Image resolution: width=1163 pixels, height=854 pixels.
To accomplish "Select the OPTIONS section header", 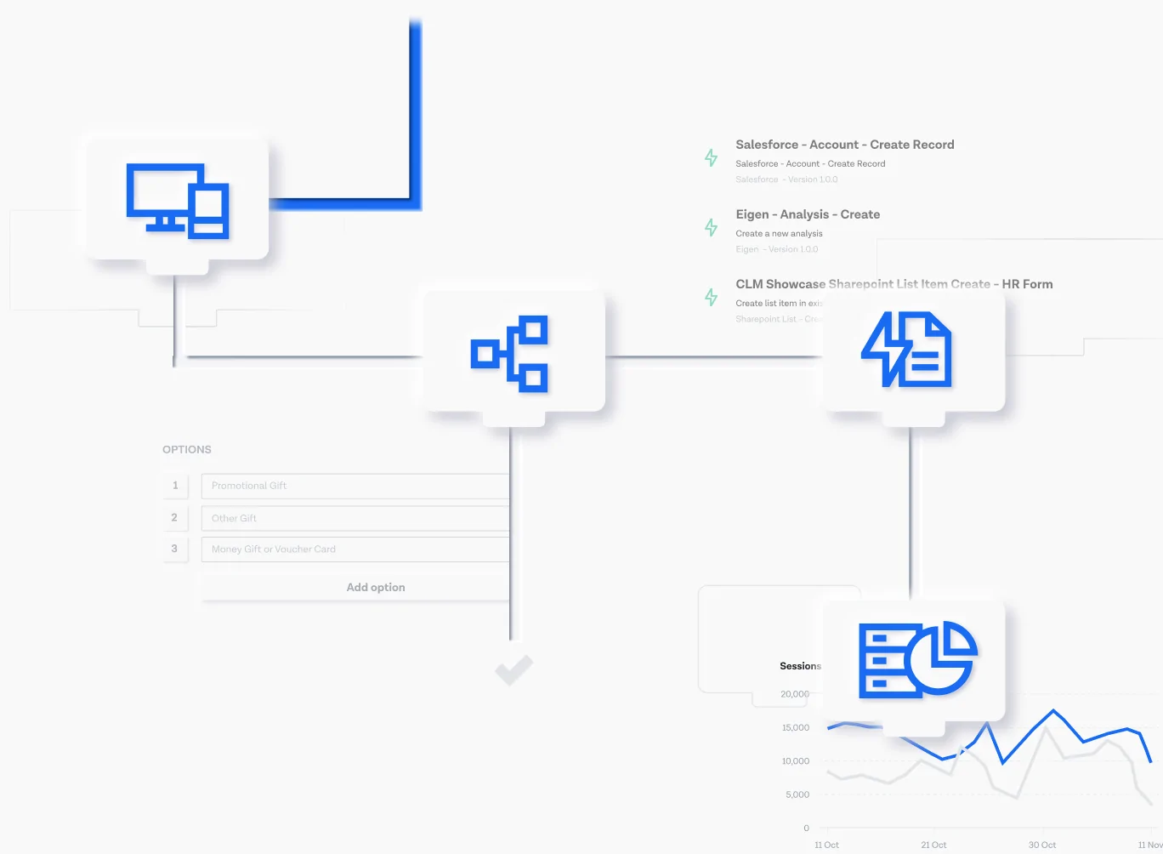I will (187, 449).
